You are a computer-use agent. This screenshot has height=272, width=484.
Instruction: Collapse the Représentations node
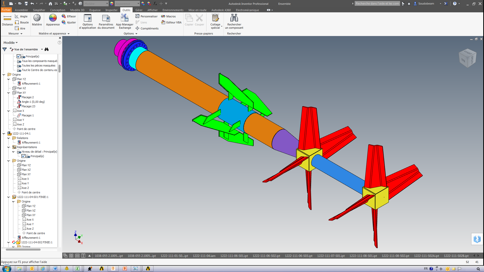(9, 147)
